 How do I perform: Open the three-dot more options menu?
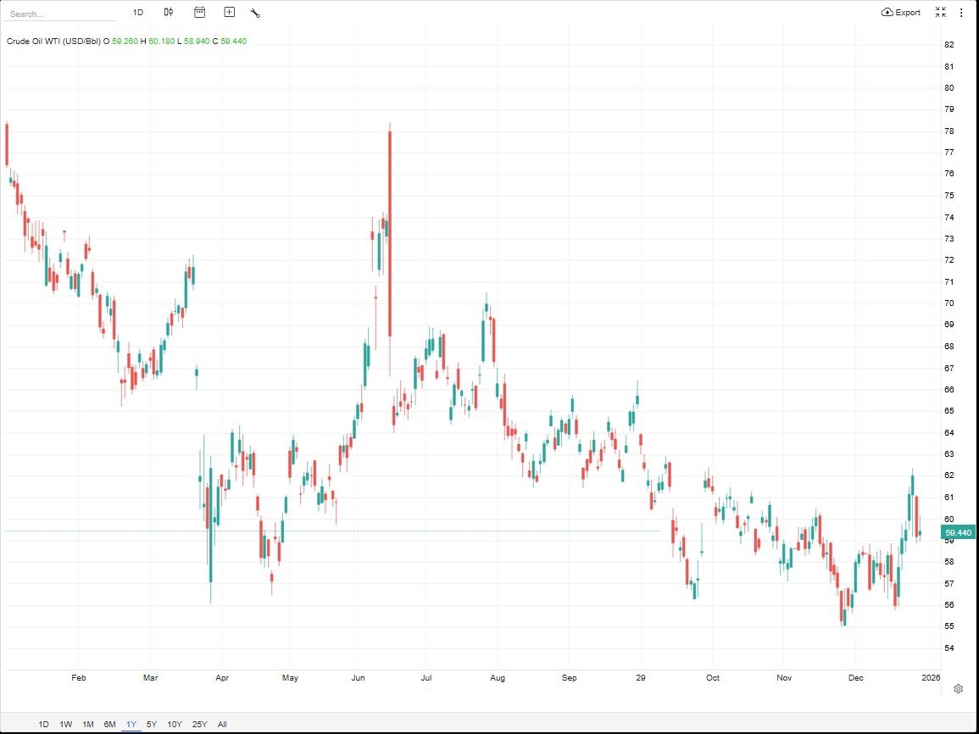[961, 13]
